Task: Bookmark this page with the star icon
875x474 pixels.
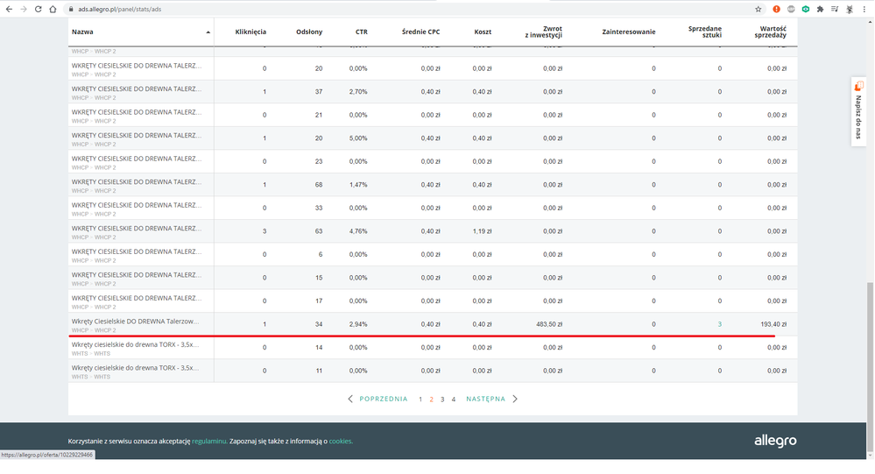Action: pyautogui.click(x=759, y=9)
